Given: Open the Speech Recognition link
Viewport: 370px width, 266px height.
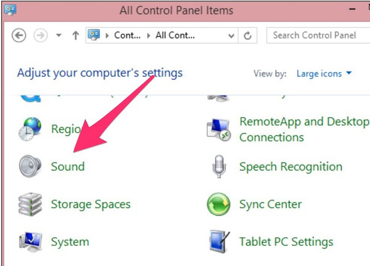Looking at the screenshot, I should (x=290, y=167).
